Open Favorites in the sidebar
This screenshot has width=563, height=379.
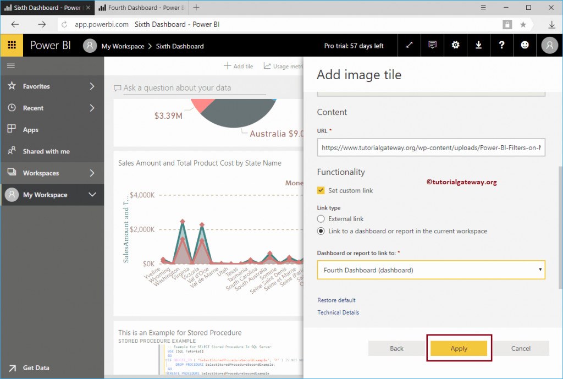36,86
